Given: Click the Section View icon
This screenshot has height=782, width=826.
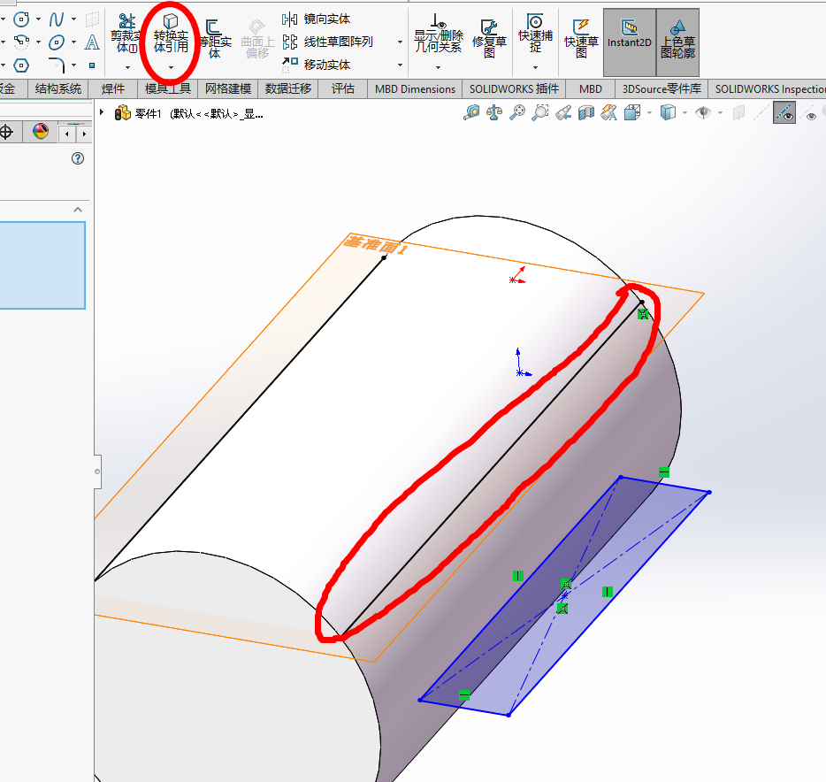Looking at the screenshot, I should click(x=585, y=112).
